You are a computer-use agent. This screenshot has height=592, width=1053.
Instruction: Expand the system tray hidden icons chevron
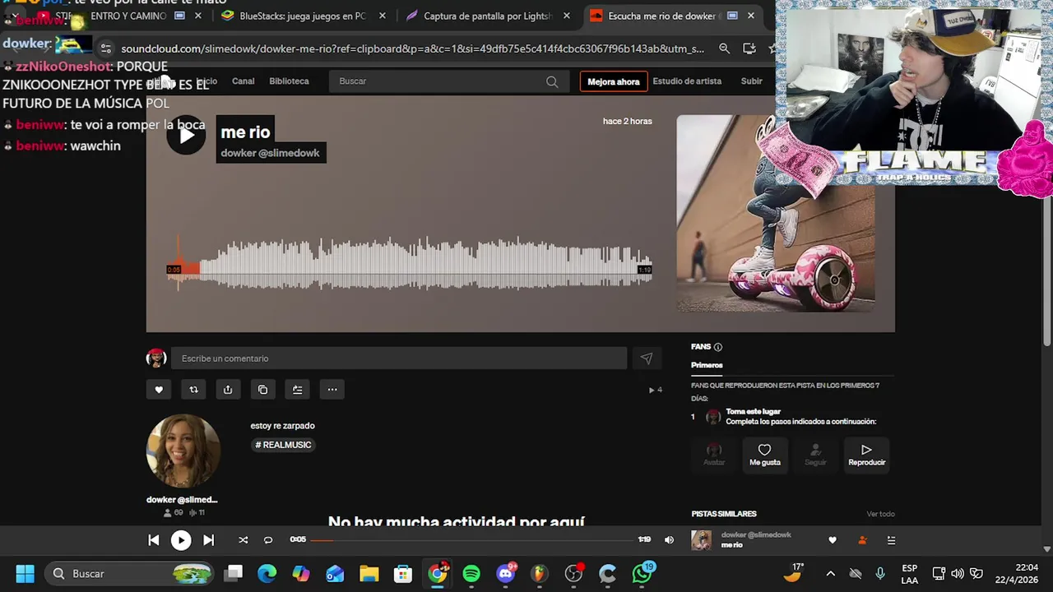830,573
